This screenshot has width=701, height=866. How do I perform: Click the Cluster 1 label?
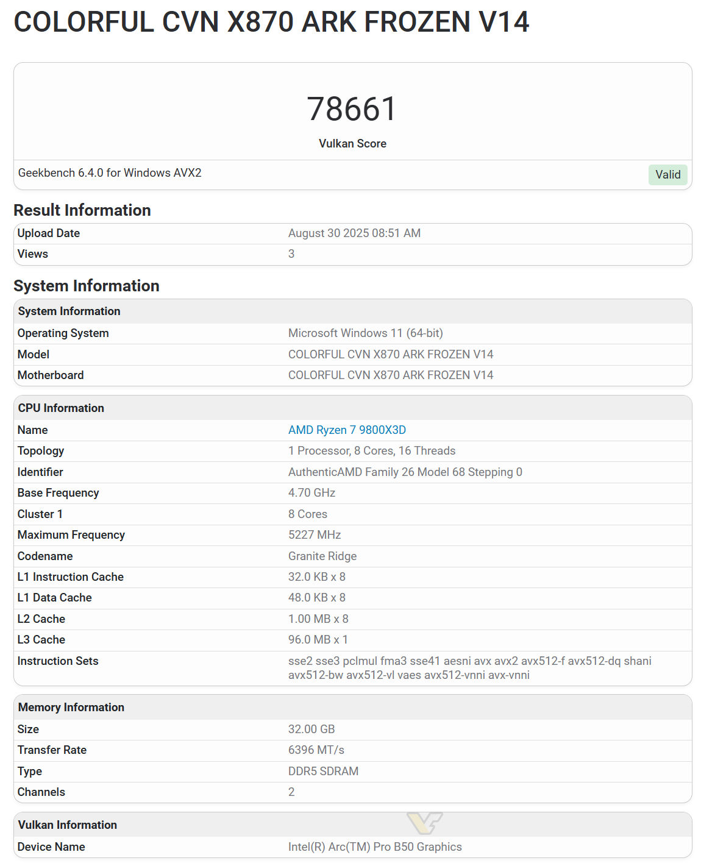40,514
